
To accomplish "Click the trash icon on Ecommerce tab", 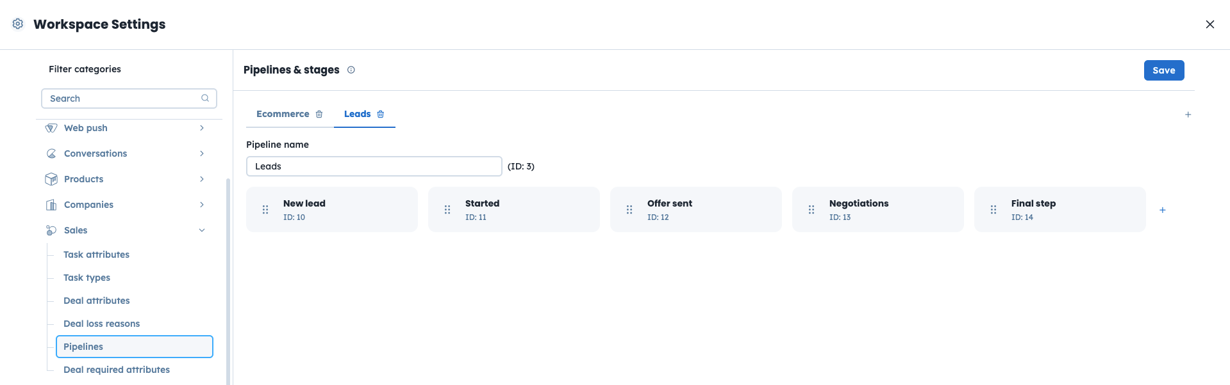I will (319, 114).
